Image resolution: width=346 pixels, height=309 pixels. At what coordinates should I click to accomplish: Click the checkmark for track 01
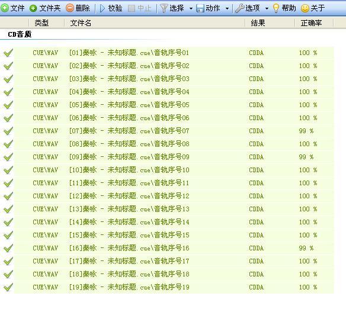[x=8, y=53]
